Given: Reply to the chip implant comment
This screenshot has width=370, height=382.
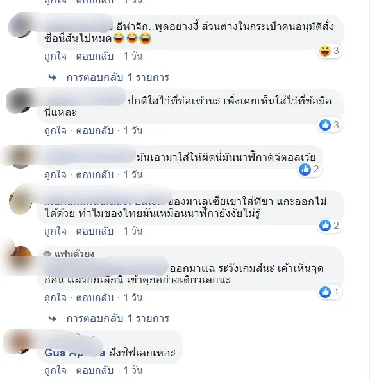Looking at the screenshot, I should pyautogui.click(x=95, y=370).
